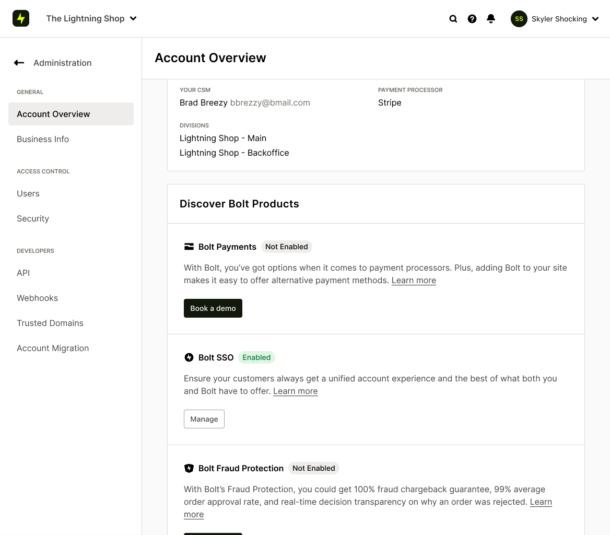Click the bbrezzy@bmail.com CSM email
This screenshot has width=610, height=535.
click(270, 103)
